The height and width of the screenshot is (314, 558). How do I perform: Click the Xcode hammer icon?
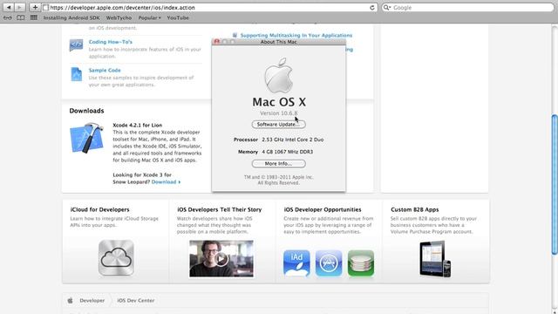pyautogui.click(x=86, y=138)
